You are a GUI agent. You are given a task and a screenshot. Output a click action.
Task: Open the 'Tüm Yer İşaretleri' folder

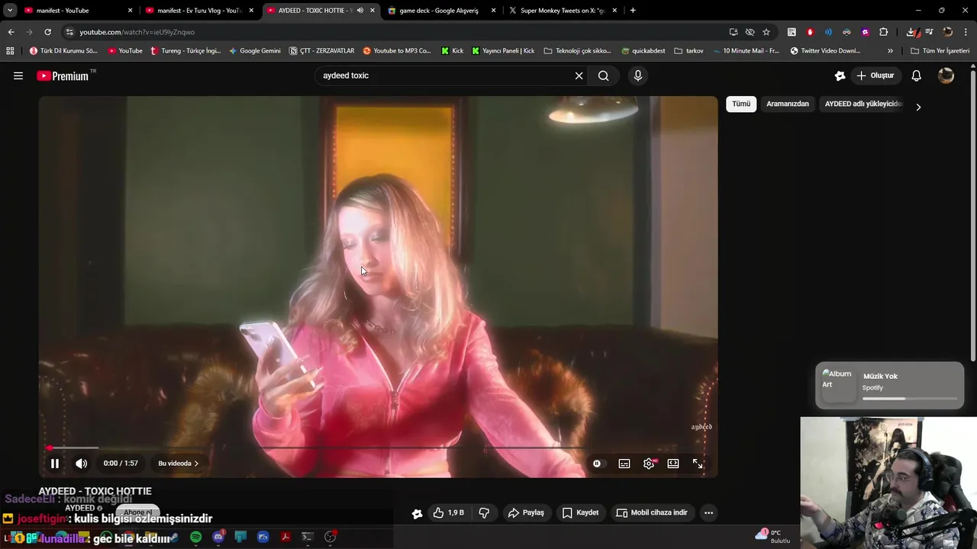(x=940, y=51)
